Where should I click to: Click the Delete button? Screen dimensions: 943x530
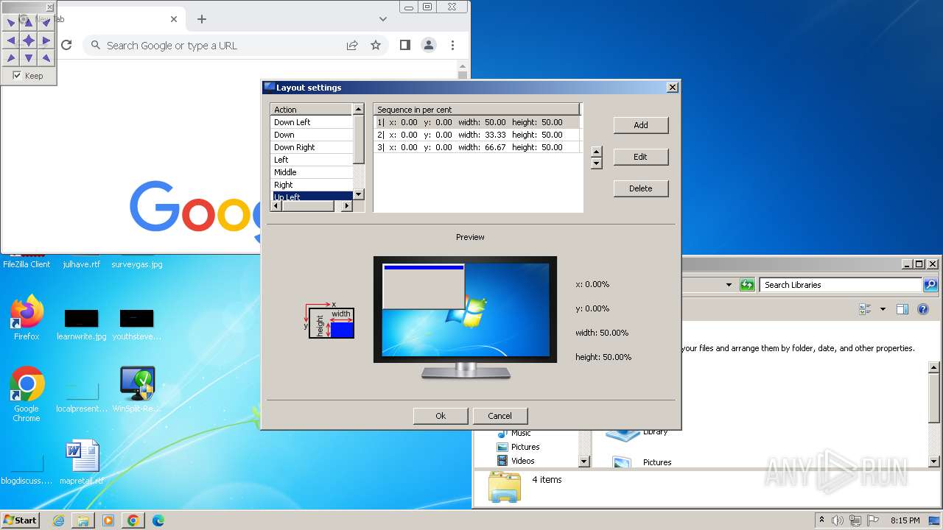coord(641,188)
